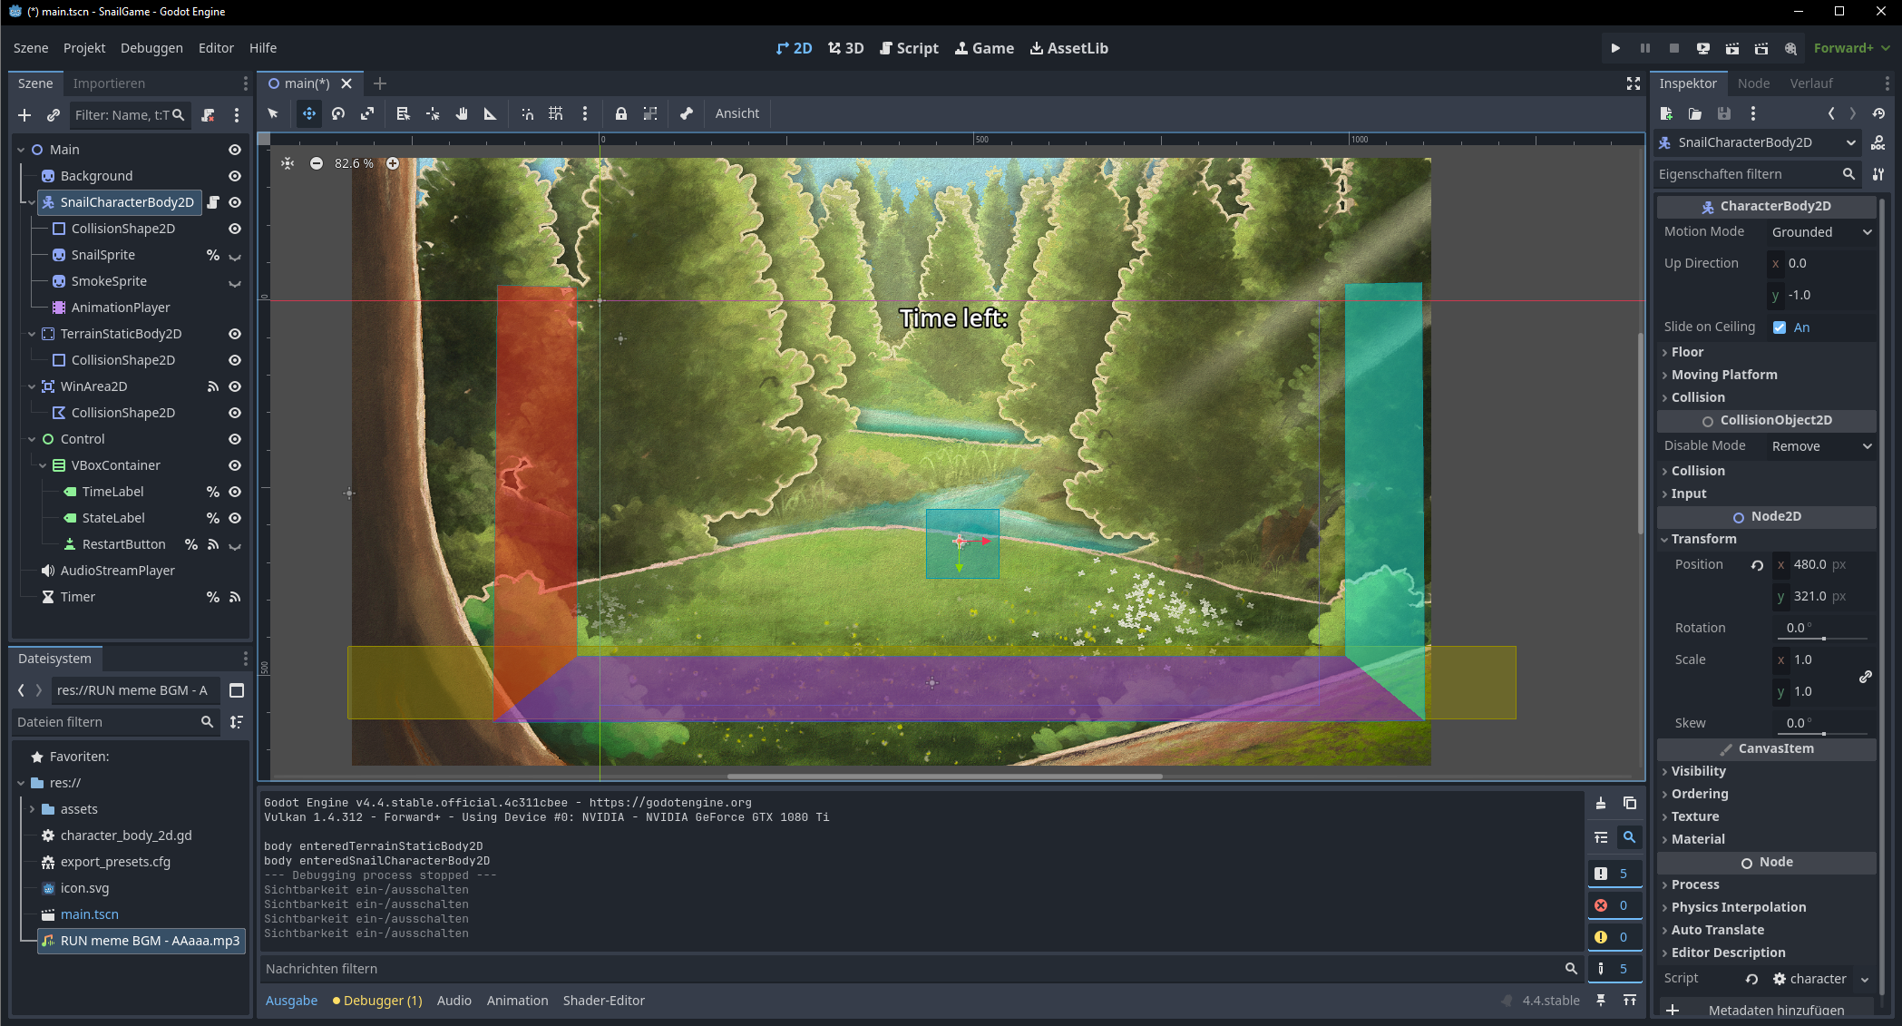Open the Ansicht view menu button
1902x1026 pixels.
point(736,113)
